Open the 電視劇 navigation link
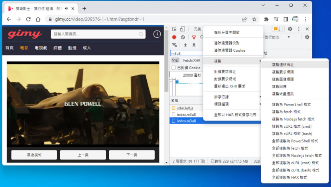This screenshot has height=187, width=331. click(x=41, y=48)
